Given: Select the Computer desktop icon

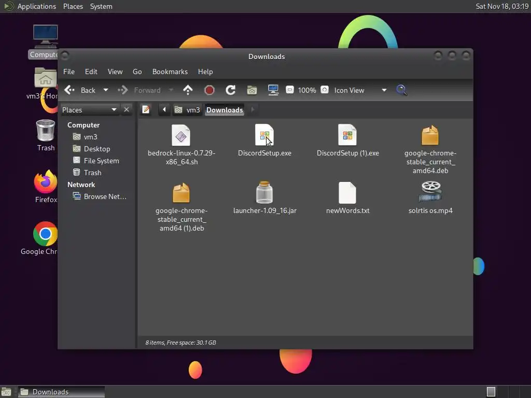Looking at the screenshot, I should tap(45, 37).
